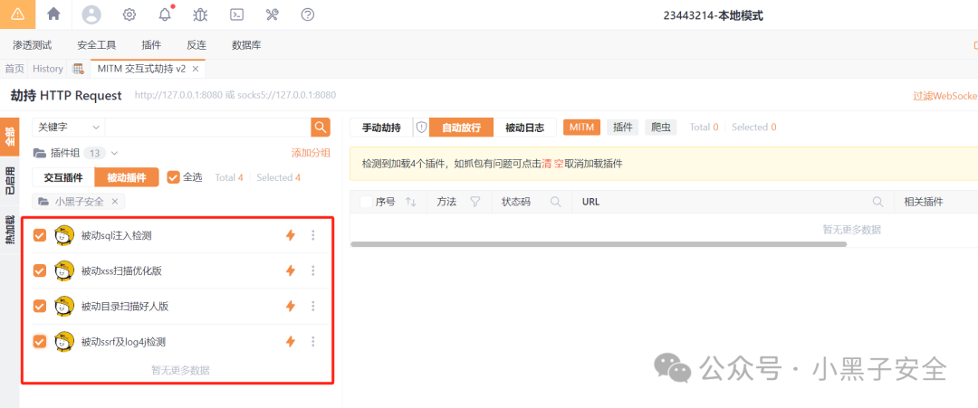Switch to 被动日志 mode

pyautogui.click(x=524, y=128)
